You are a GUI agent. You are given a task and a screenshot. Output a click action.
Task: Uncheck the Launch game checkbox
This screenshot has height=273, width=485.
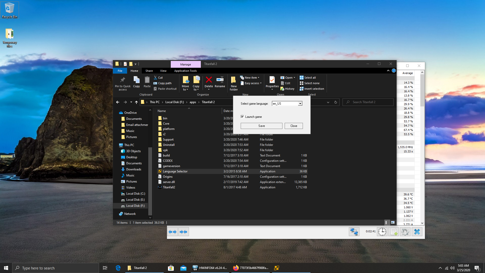click(242, 117)
